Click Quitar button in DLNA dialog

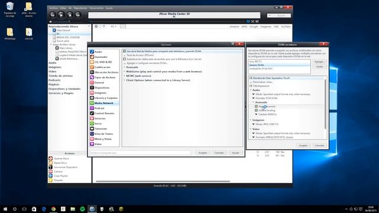[x=319, y=67]
